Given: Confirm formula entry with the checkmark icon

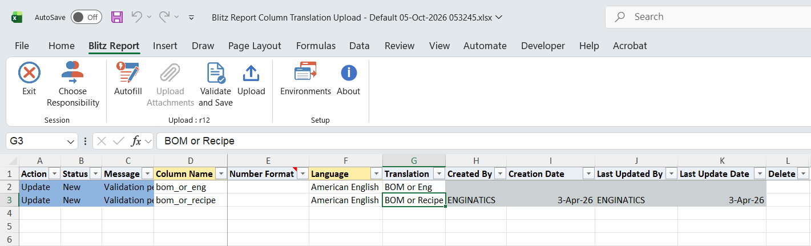Looking at the screenshot, I should click(x=119, y=141).
